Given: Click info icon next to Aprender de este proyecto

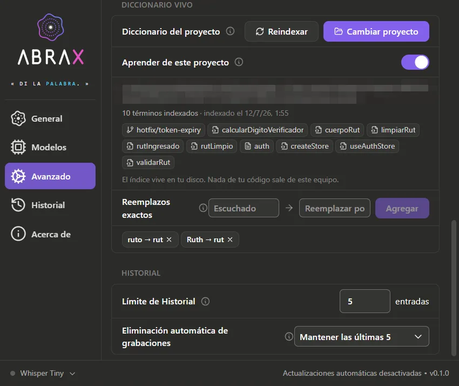Looking at the screenshot, I should pyautogui.click(x=239, y=62).
